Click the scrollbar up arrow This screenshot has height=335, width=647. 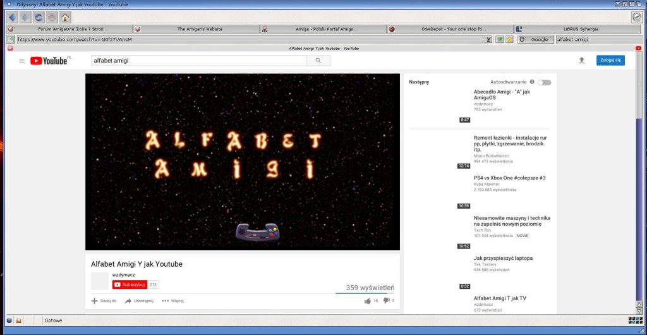639,305
